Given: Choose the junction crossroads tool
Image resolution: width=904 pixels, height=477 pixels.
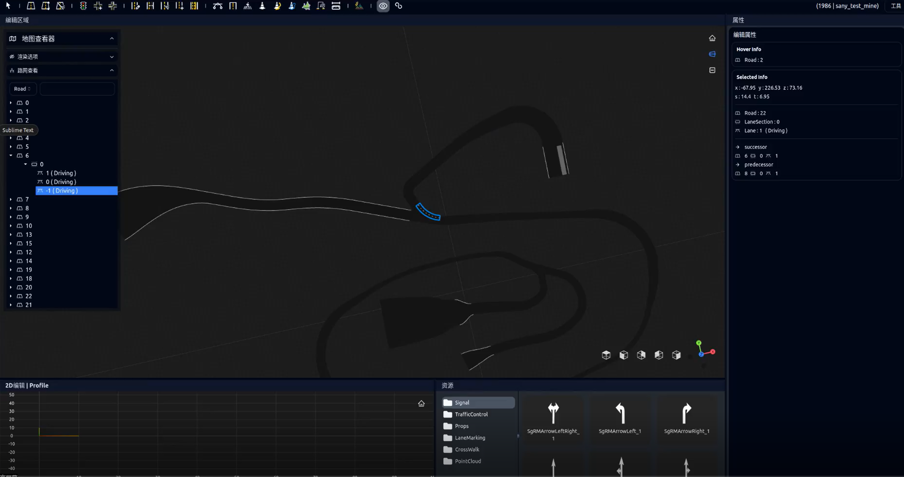Looking at the screenshot, I should [113, 6].
